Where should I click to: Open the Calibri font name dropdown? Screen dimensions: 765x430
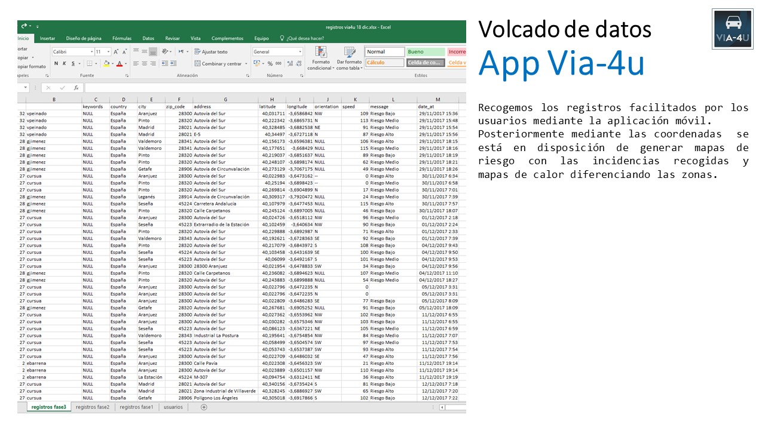[x=92, y=52]
